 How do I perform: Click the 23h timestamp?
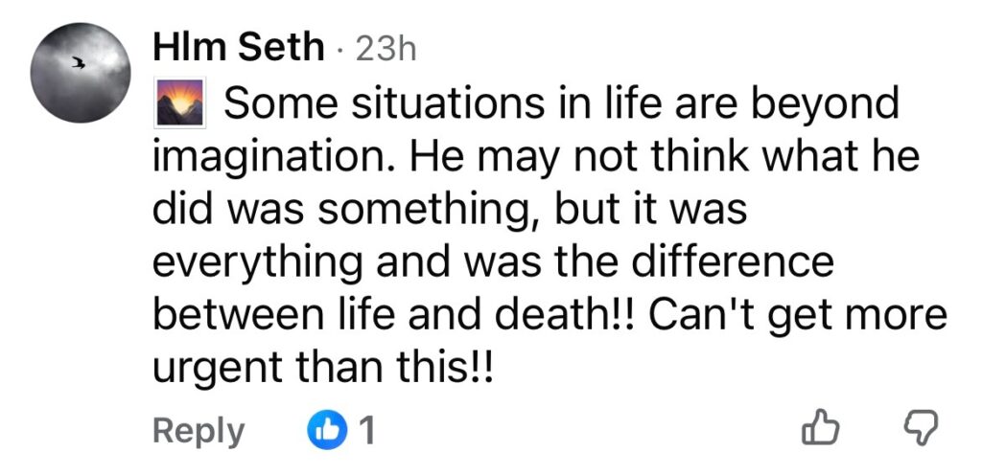click(386, 48)
